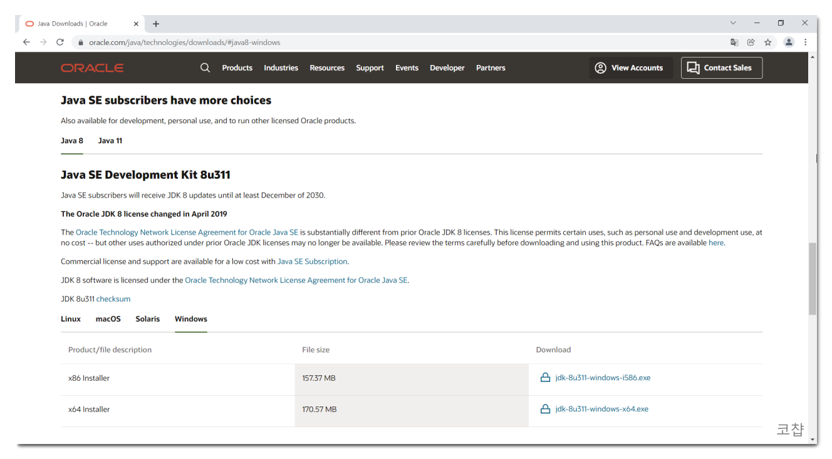Viewport: 832px width, 459px height.
Task: Click the browser back arrow
Action: pyautogui.click(x=26, y=42)
